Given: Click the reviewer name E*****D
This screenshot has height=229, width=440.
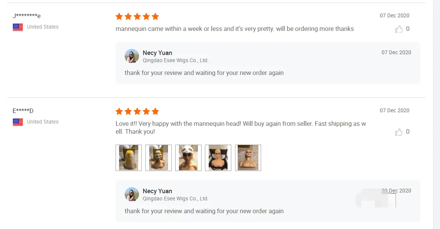Looking at the screenshot, I should pos(23,111).
